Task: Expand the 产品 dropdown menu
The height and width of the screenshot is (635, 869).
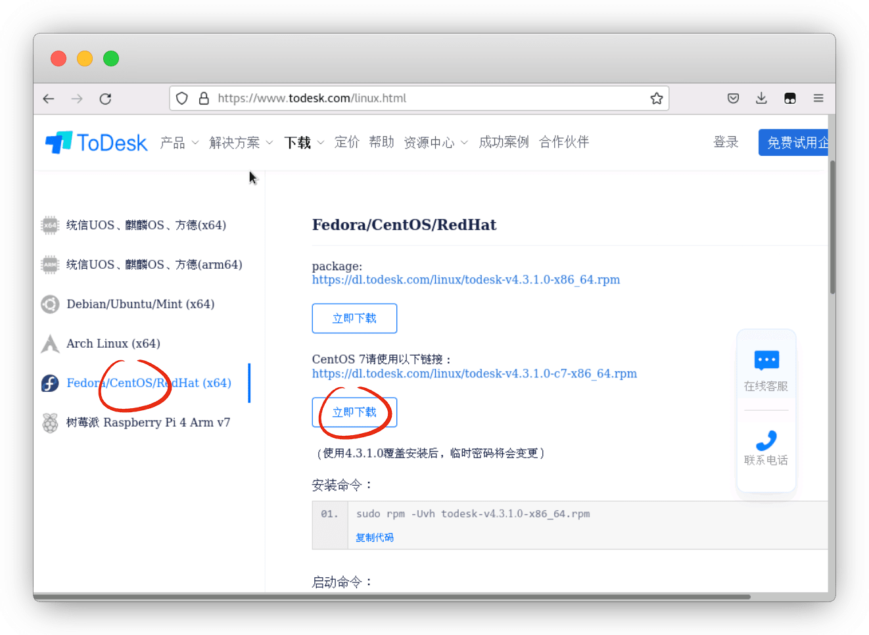Action: (x=179, y=143)
